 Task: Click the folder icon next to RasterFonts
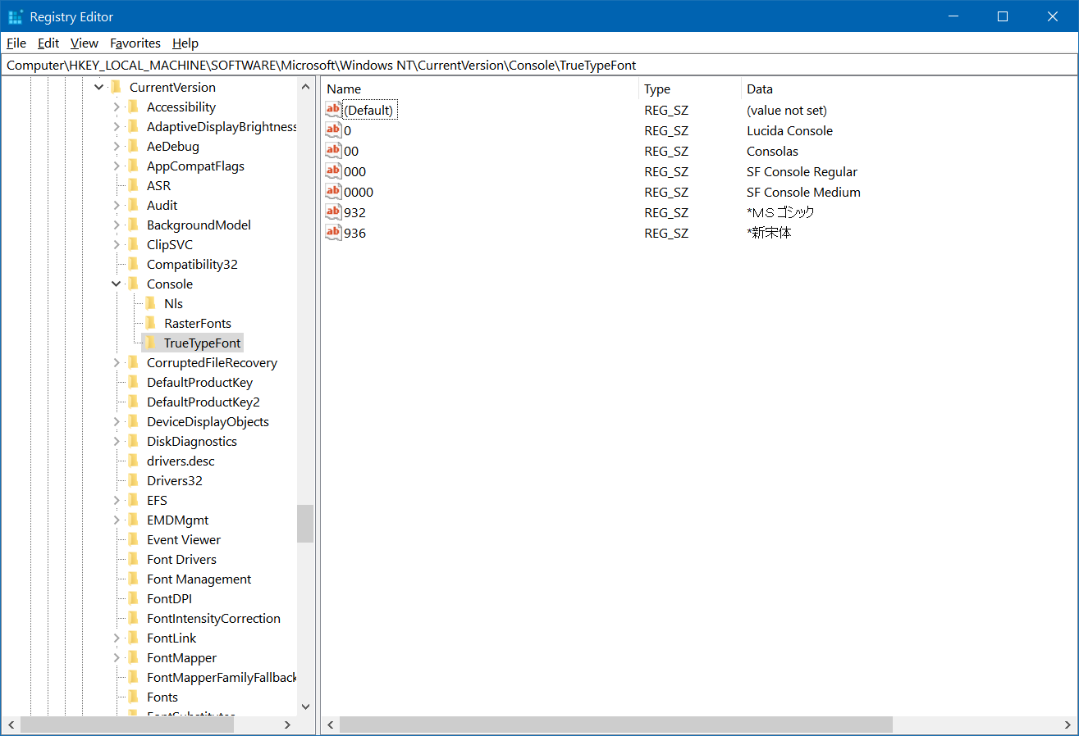(150, 323)
